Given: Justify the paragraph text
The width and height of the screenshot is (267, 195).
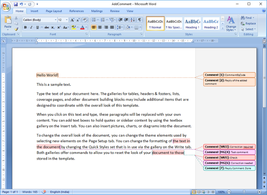Looking at the screenshot, I should [112, 27].
